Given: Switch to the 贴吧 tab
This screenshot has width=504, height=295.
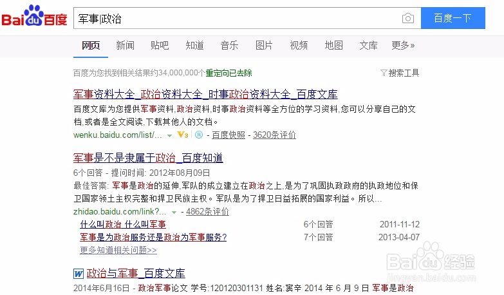Looking at the screenshot, I should pyautogui.click(x=160, y=45).
